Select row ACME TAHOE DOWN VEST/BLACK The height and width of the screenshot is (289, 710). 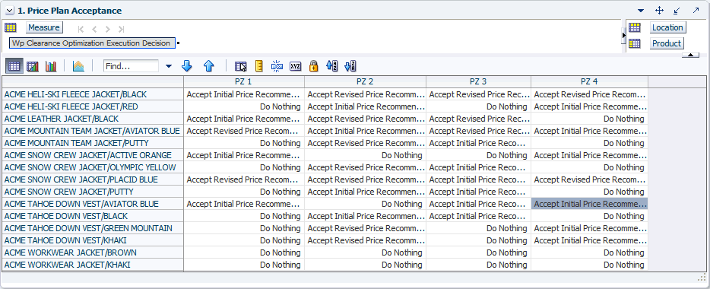tap(93, 217)
